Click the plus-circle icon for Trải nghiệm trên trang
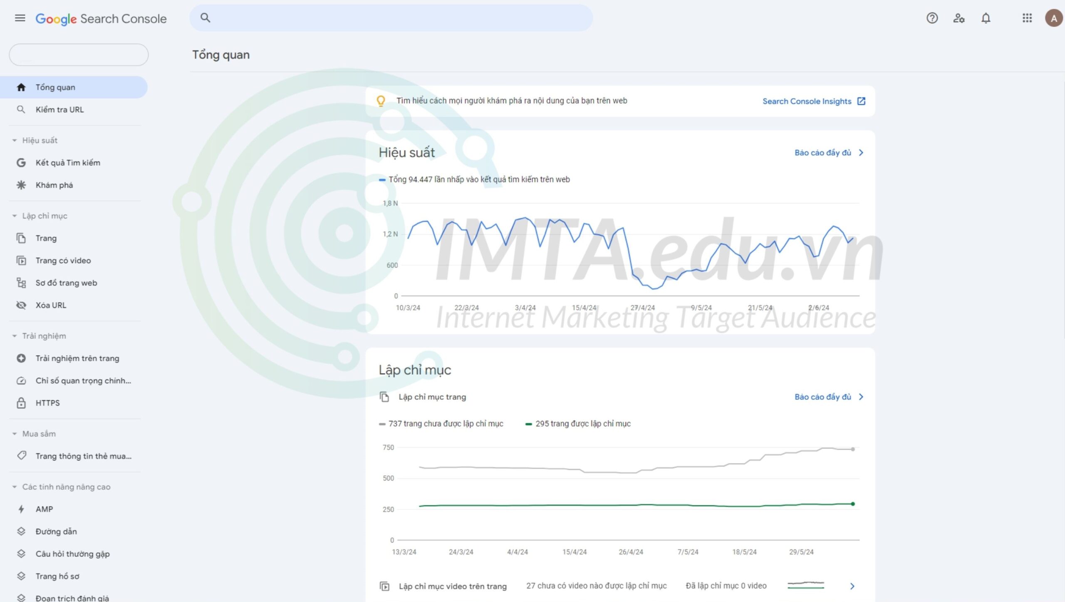The width and height of the screenshot is (1065, 602). (x=21, y=358)
